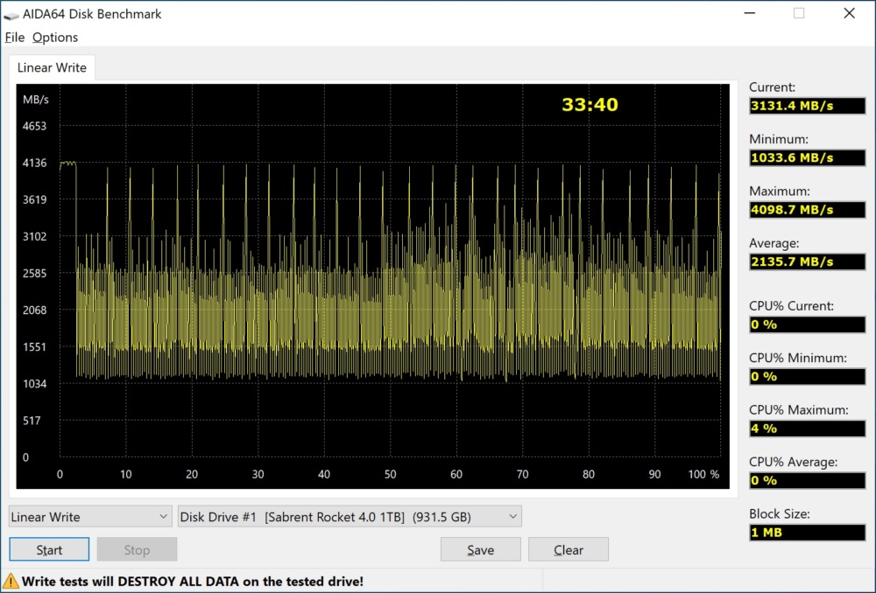Click the 2068 y-axis label
This screenshot has width=876, height=593.
[x=35, y=310]
